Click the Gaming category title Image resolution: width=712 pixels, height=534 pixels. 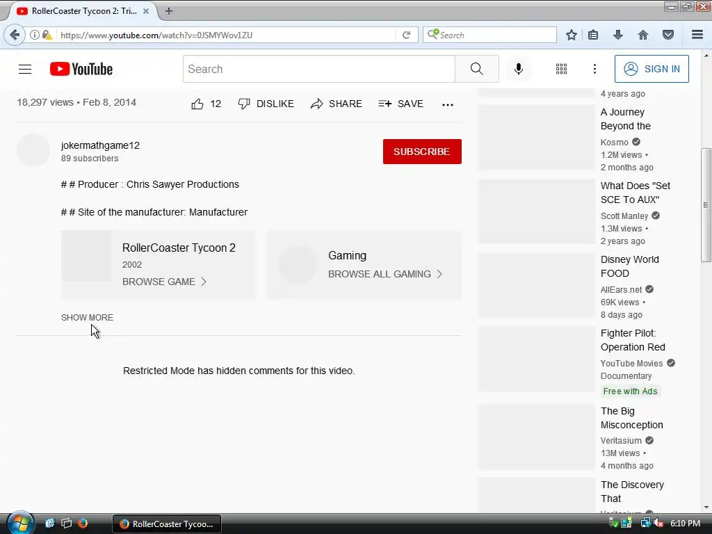[348, 256]
